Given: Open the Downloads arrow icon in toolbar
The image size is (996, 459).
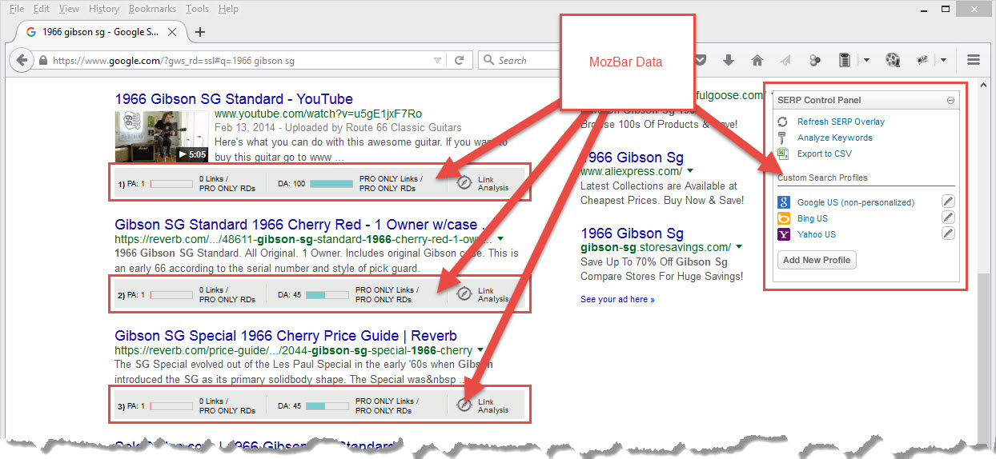Looking at the screenshot, I should click(729, 60).
